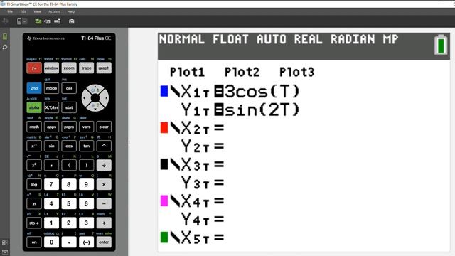Click the negative (–) key
Viewport: 455px width, 256px height.
tap(87, 242)
